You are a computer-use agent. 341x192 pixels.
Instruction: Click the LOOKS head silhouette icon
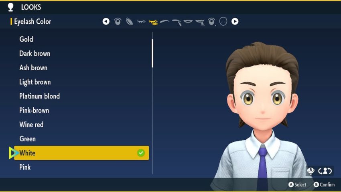point(10,7)
